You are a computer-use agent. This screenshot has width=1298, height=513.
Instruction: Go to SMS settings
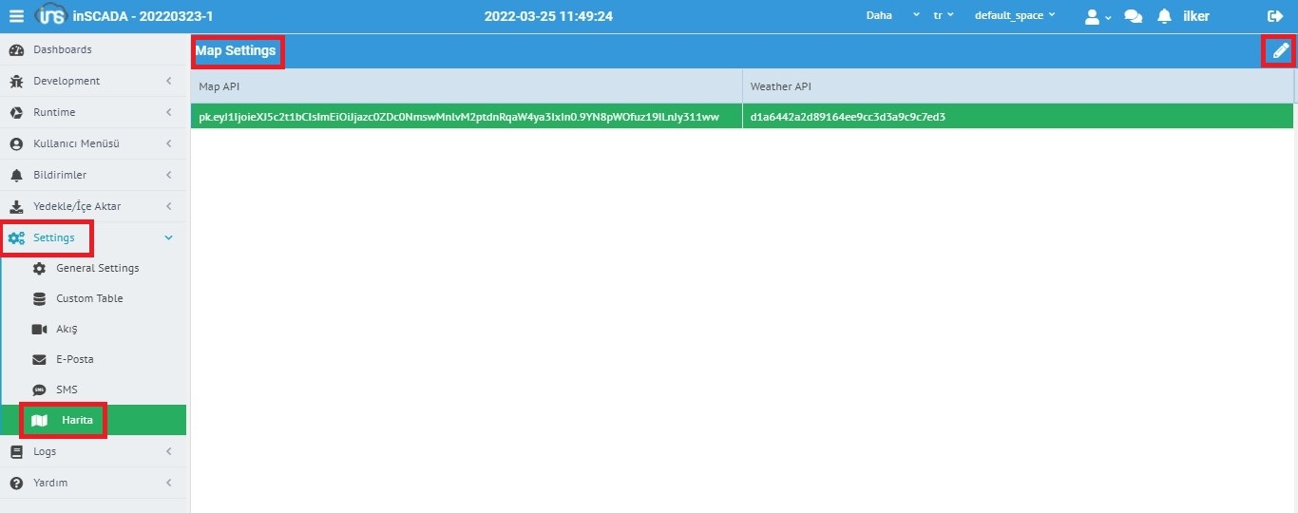pos(67,389)
